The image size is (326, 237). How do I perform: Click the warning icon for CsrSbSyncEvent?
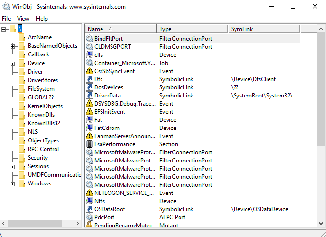click(90, 71)
